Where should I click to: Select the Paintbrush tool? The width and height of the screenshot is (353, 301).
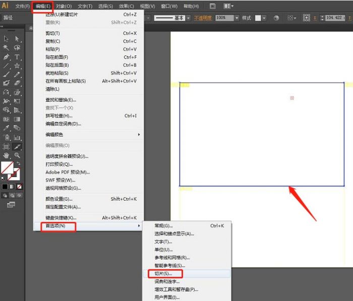point(6,74)
